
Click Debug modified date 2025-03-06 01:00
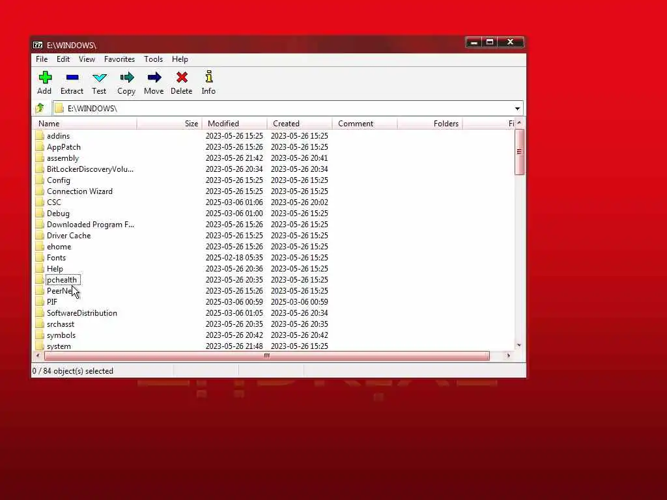[x=234, y=213]
